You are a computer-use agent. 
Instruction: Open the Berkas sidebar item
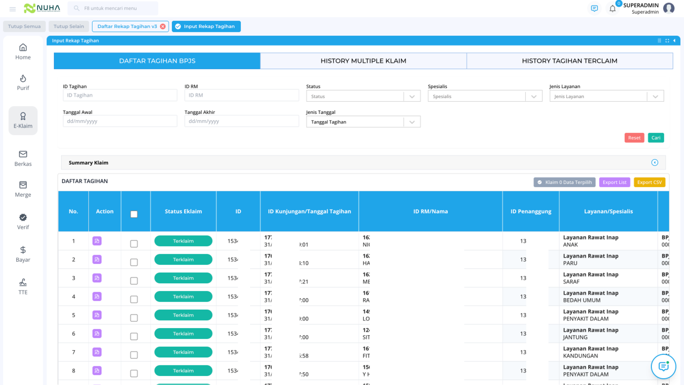(x=23, y=158)
